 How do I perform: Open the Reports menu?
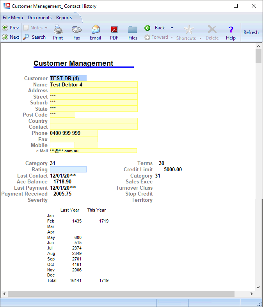pyautogui.click(x=64, y=18)
